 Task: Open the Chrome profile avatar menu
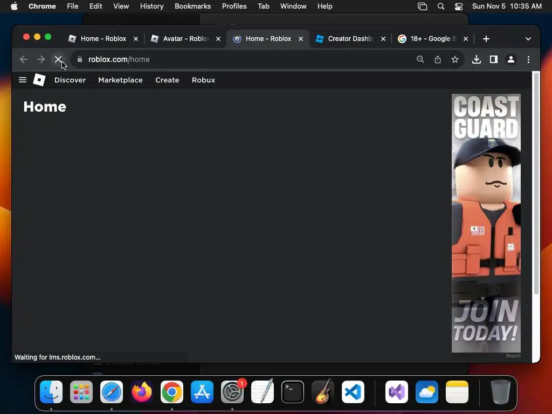(x=511, y=59)
